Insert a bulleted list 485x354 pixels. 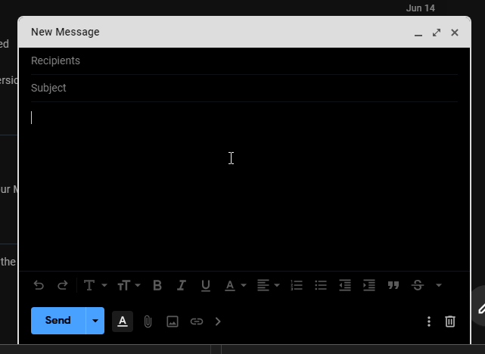(321, 285)
